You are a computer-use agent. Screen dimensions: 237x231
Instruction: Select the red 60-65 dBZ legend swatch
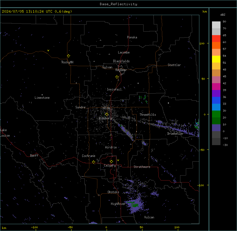click(216, 39)
